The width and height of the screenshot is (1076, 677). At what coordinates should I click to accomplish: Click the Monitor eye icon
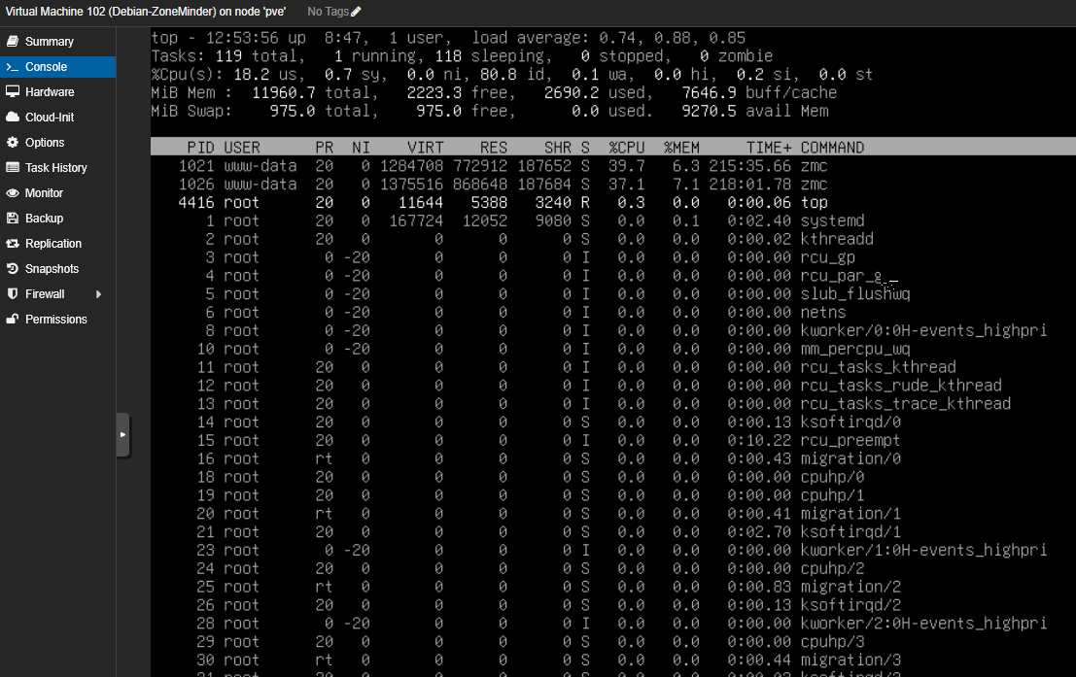coord(13,193)
